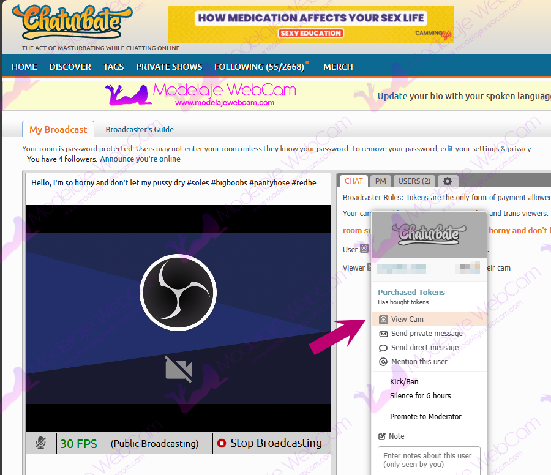Click the red stop broadcasting icon
551x475 pixels.
point(222,443)
